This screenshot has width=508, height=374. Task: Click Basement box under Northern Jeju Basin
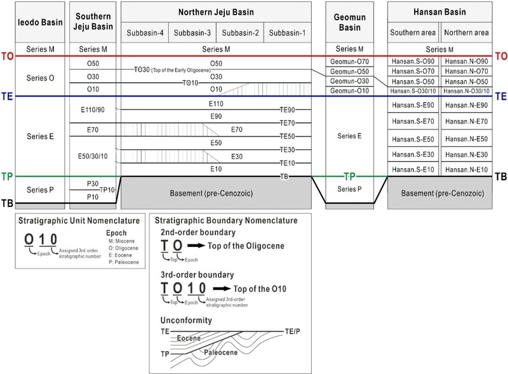point(216,192)
